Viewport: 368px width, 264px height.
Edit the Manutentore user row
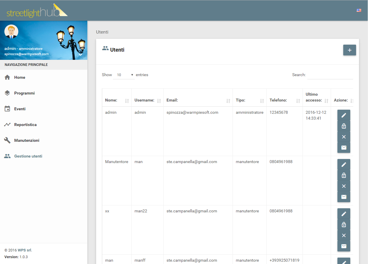point(344,165)
